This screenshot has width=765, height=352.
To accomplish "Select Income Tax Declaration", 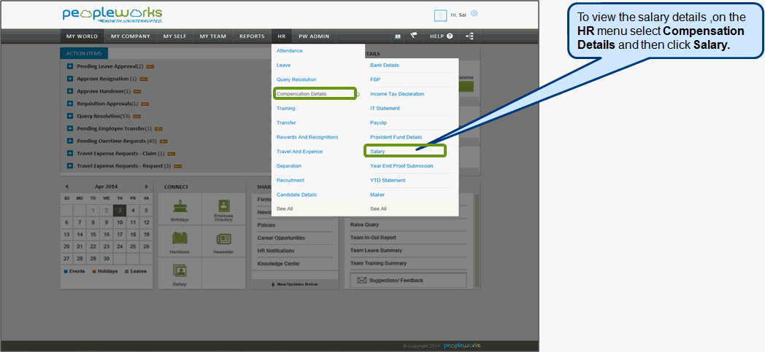I will (397, 94).
